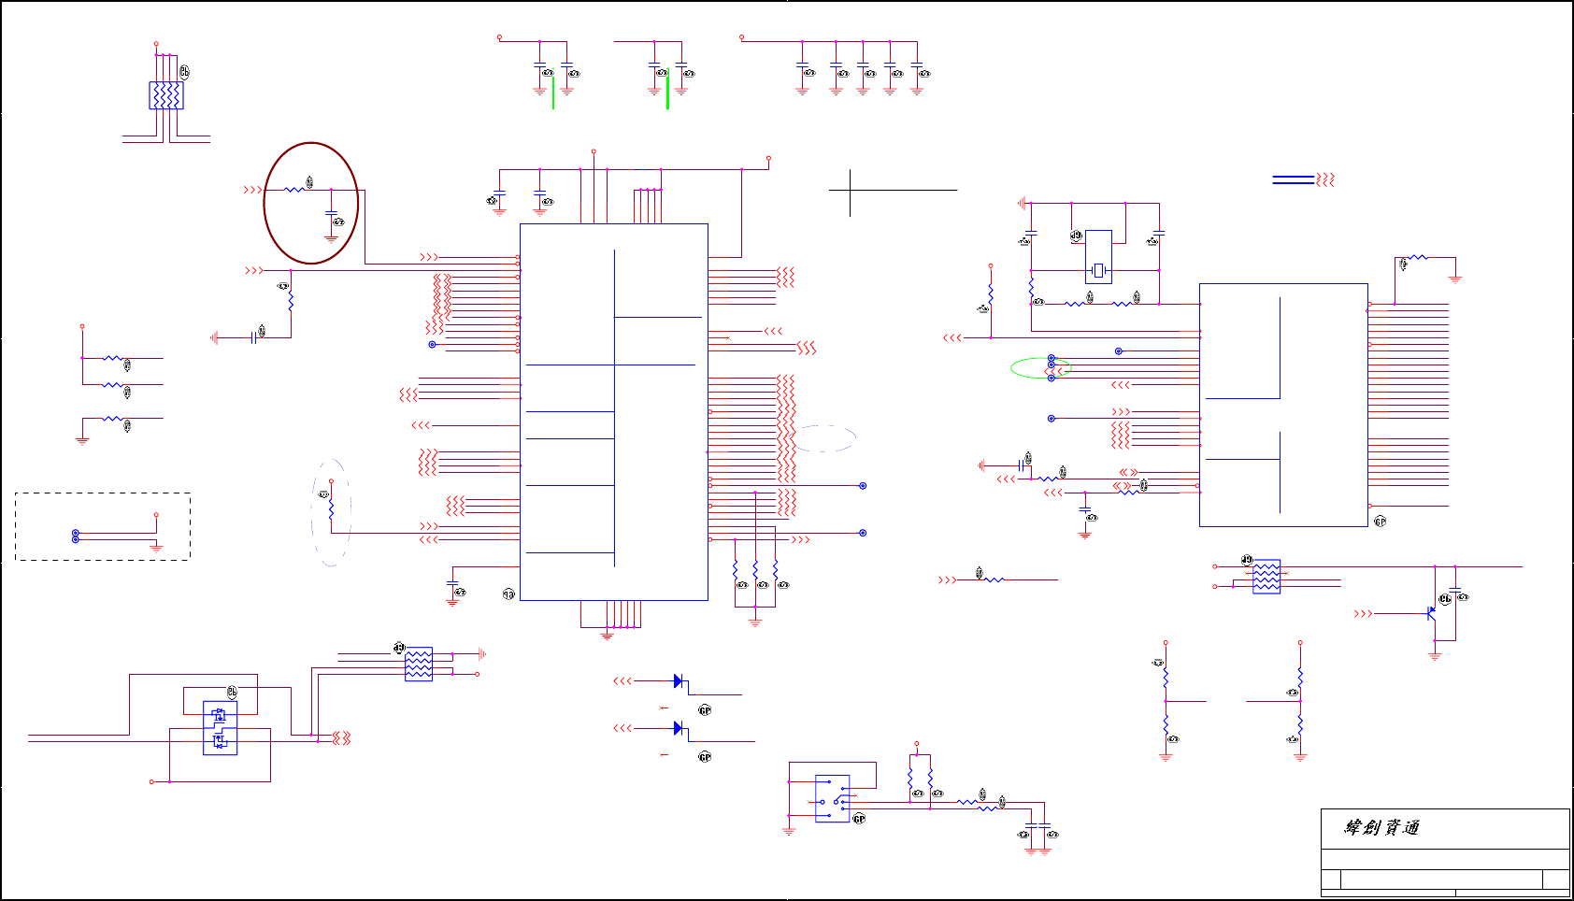Click the ground symbol below the transistor
Viewport: 1574px width, 901px height.
click(x=1435, y=656)
